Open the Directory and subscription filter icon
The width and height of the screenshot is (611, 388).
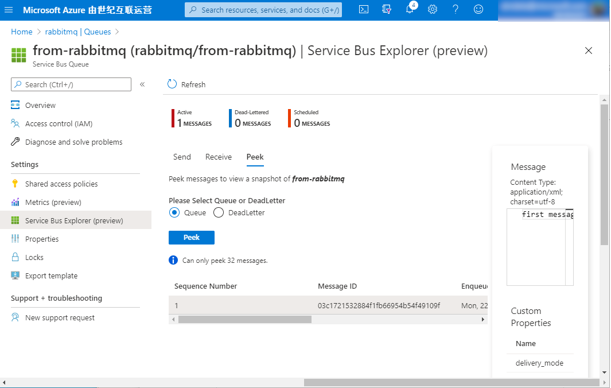tap(387, 10)
